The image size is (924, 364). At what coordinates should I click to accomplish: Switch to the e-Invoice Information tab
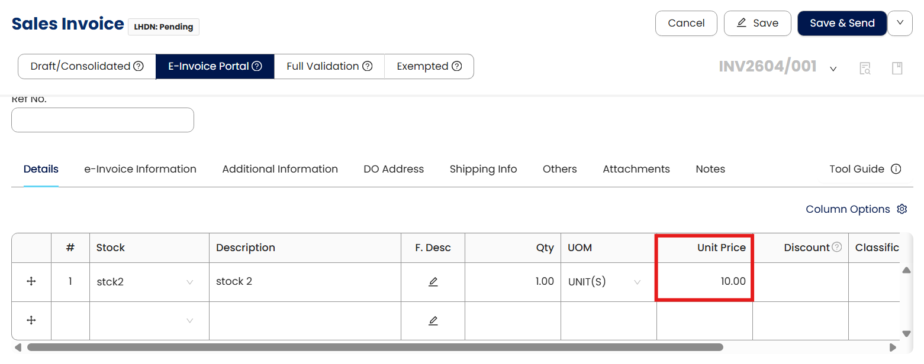point(140,169)
